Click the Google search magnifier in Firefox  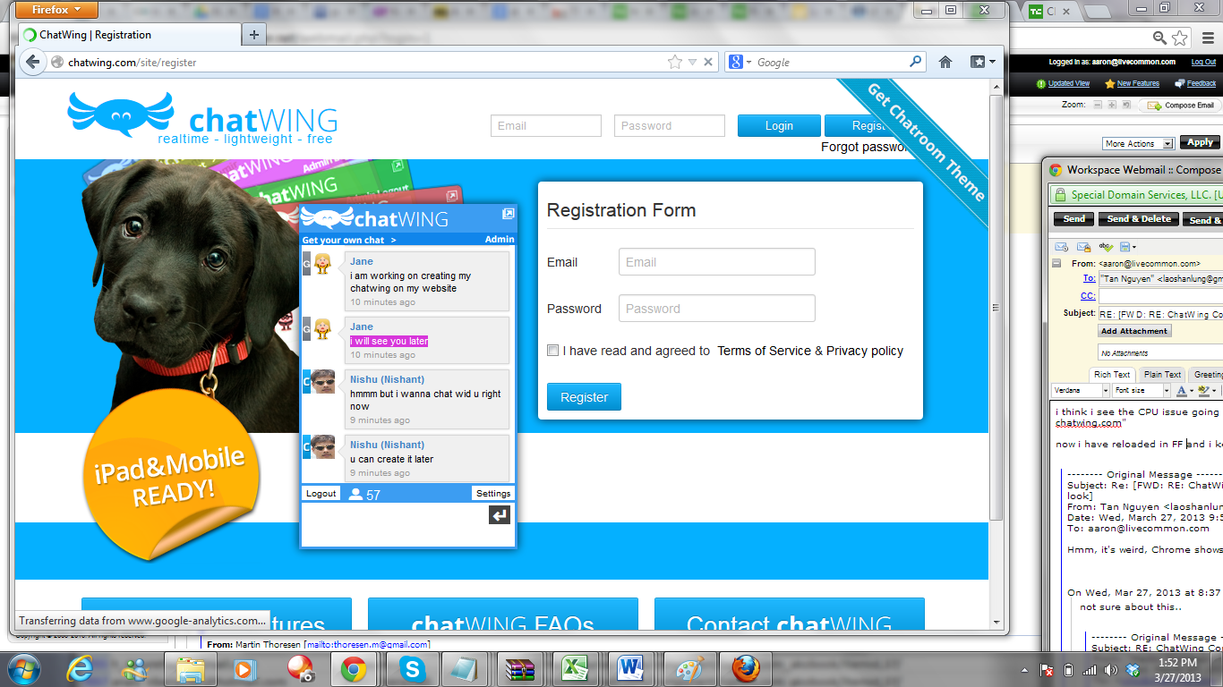(x=916, y=62)
